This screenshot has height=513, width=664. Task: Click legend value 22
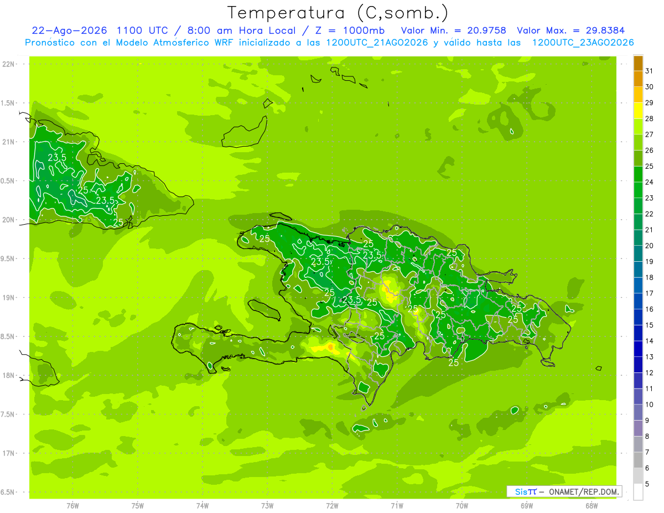650,214
